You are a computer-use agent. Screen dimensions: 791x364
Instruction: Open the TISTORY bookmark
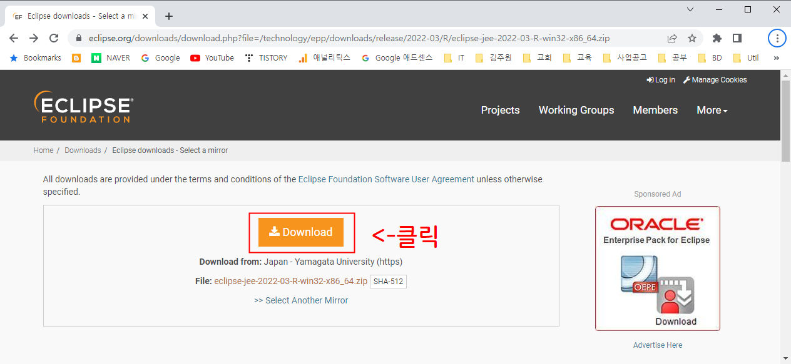[x=266, y=57]
